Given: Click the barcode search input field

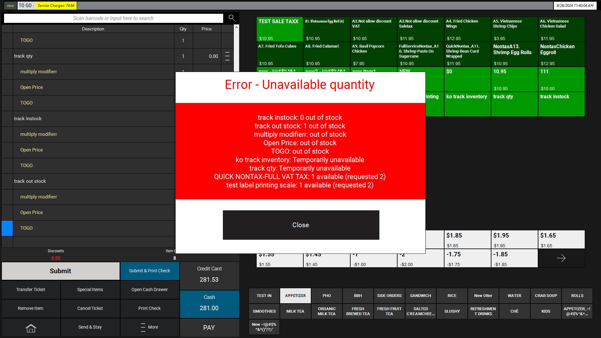Looking at the screenshot, I should coord(113,18).
